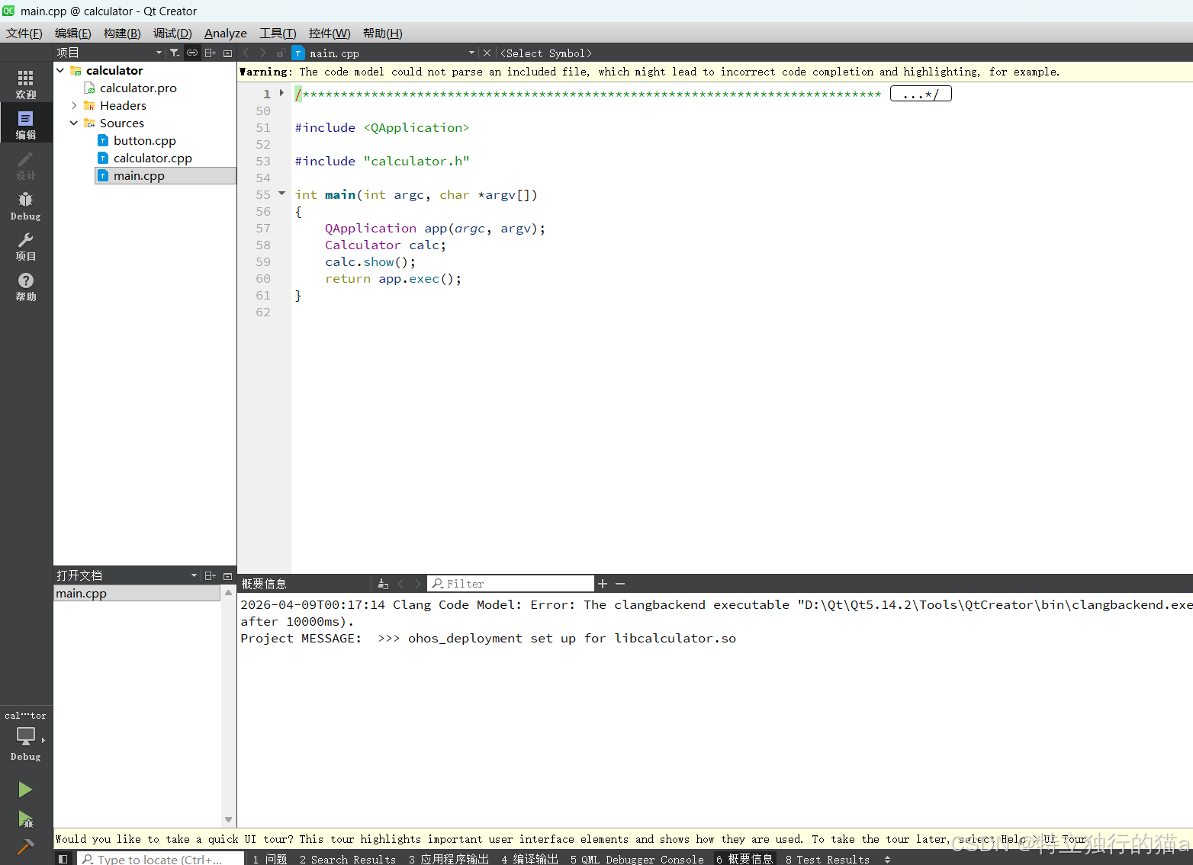Open the 编辑(E) menu
Image resolution: width=1193 pixels, height=865 pixels.
click(73, 33)
